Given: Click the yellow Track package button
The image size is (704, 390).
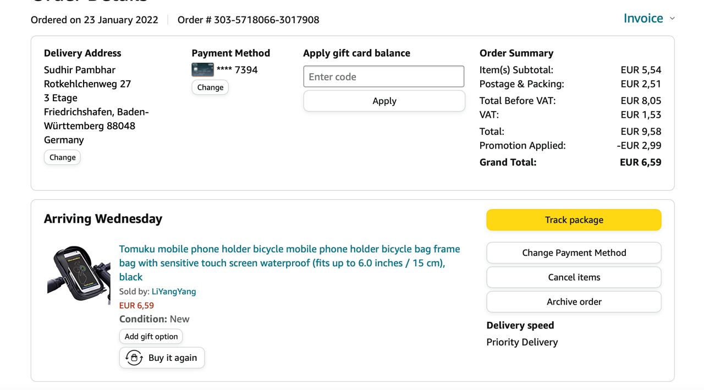Looking at the screenshot, I should [574, 220].
